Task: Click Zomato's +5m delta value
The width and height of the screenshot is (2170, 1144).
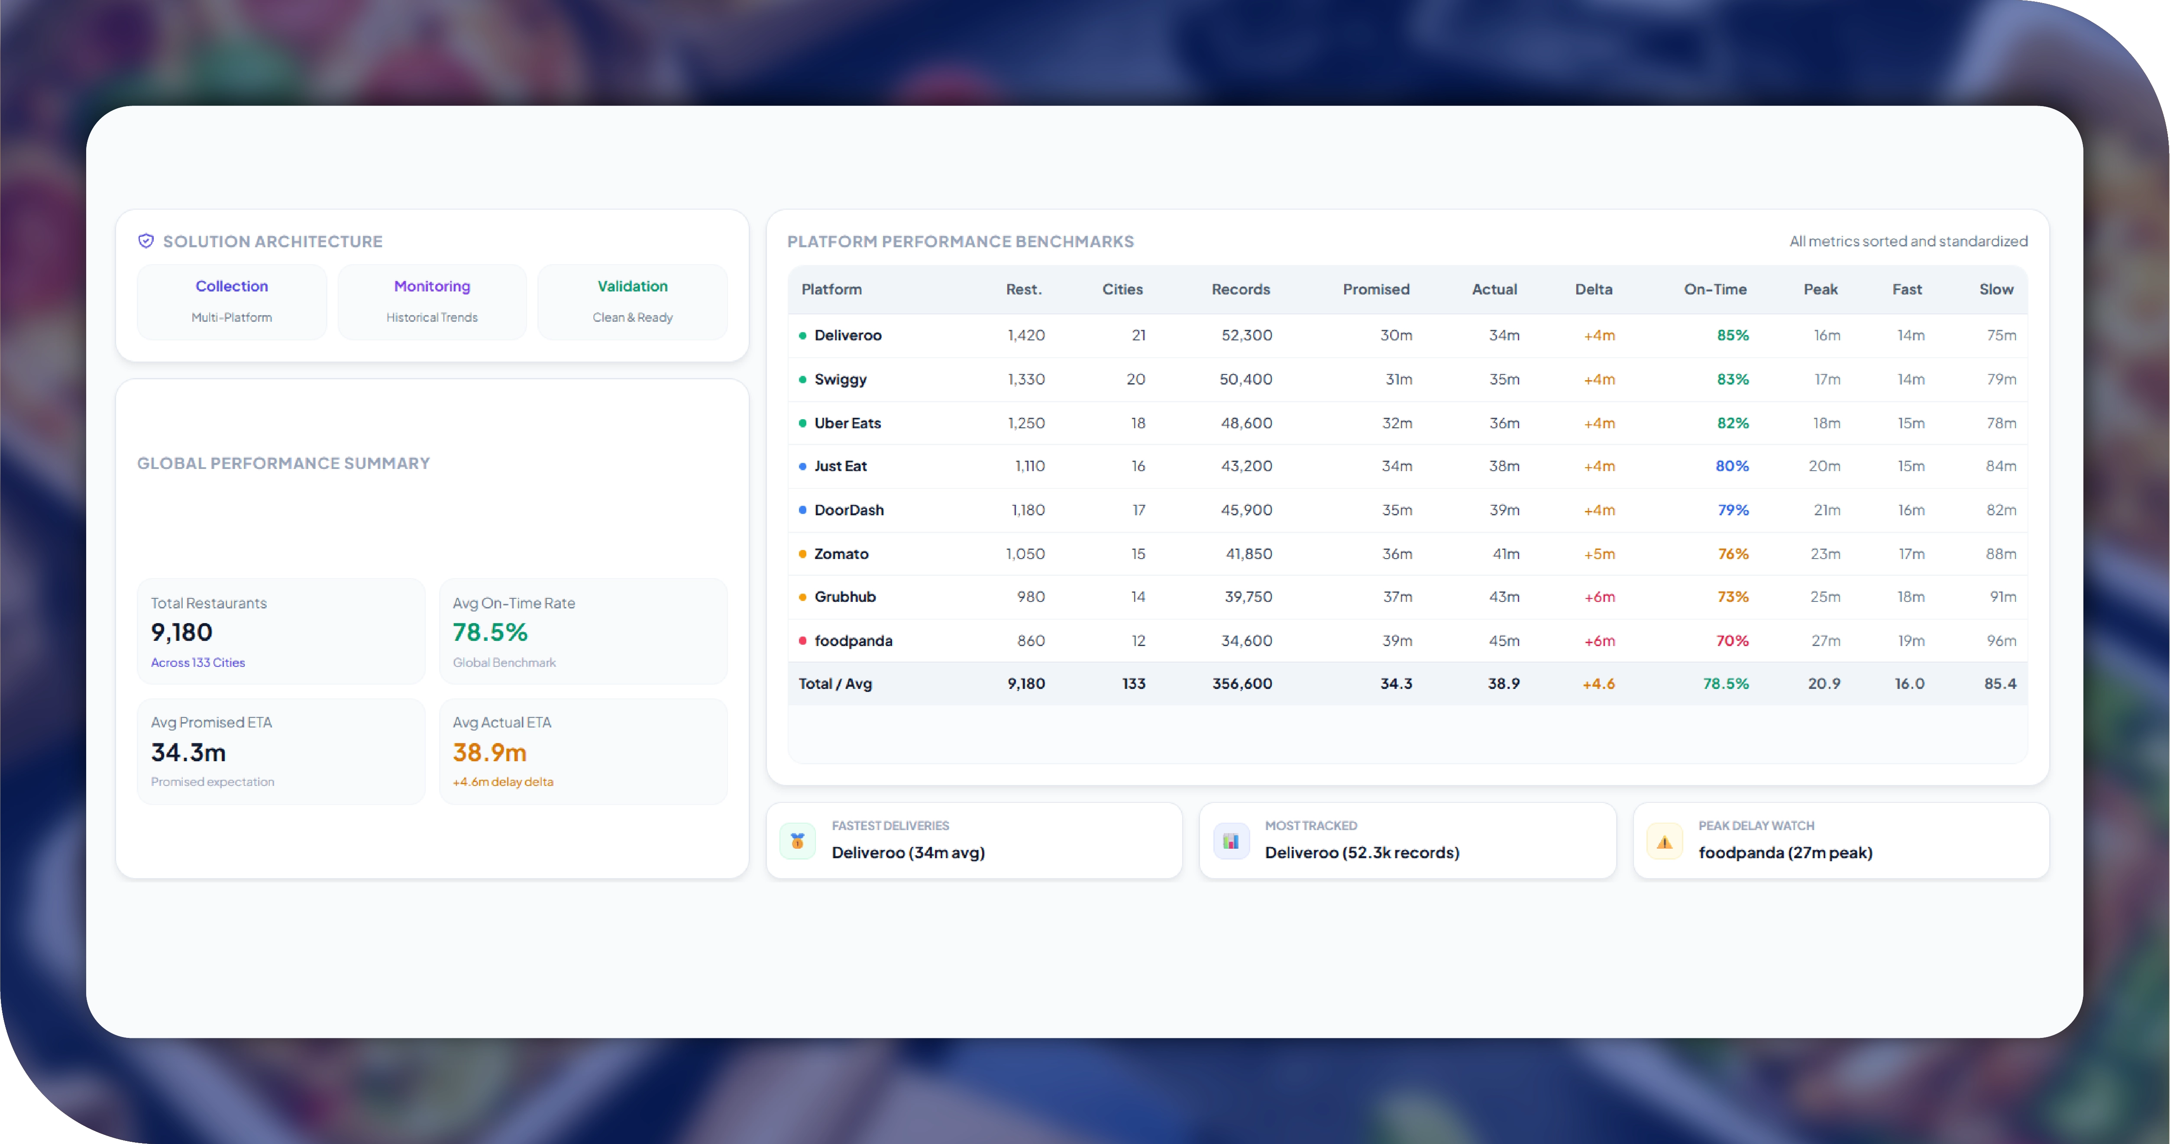Action: click(x=1599, y=553)
